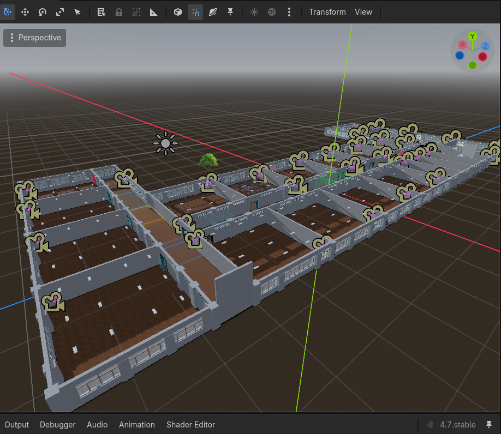501x434 pixels.
Task: Click the green Y axis gizmo handle
Action: pos(473,37)
